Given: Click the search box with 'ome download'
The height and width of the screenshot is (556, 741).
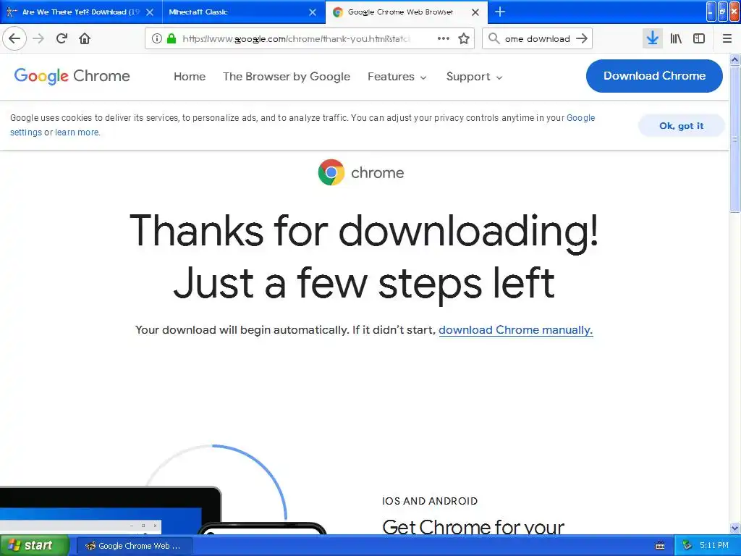Looking at the screenshot, I should pos(538,39).
